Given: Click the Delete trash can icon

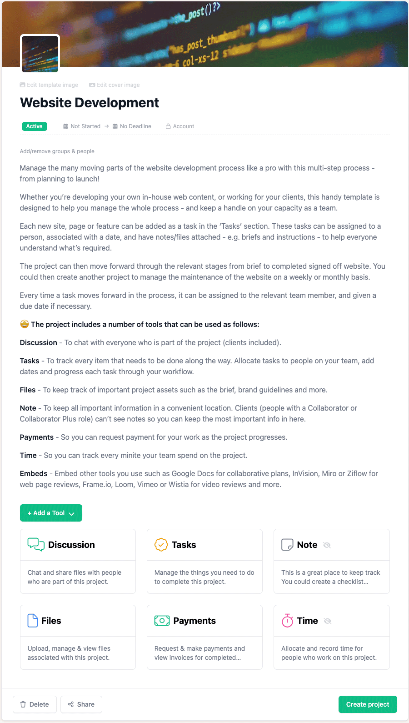Looking at the screenshot, I should click(x=23, y=704).
